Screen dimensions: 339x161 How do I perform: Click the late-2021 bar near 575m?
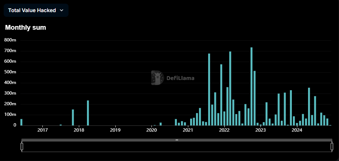tap(221, 95)
